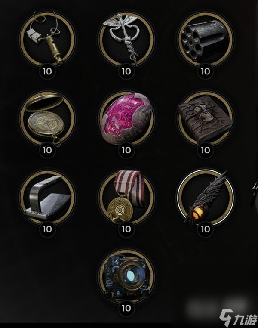The image size is (258, 328).
Task: Click the 10 badge under the caduceus
Action: click(126, 71)
